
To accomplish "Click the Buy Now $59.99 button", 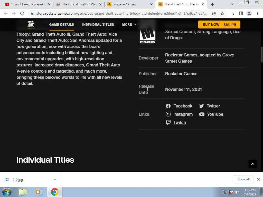I will click(x=219, y=24).
